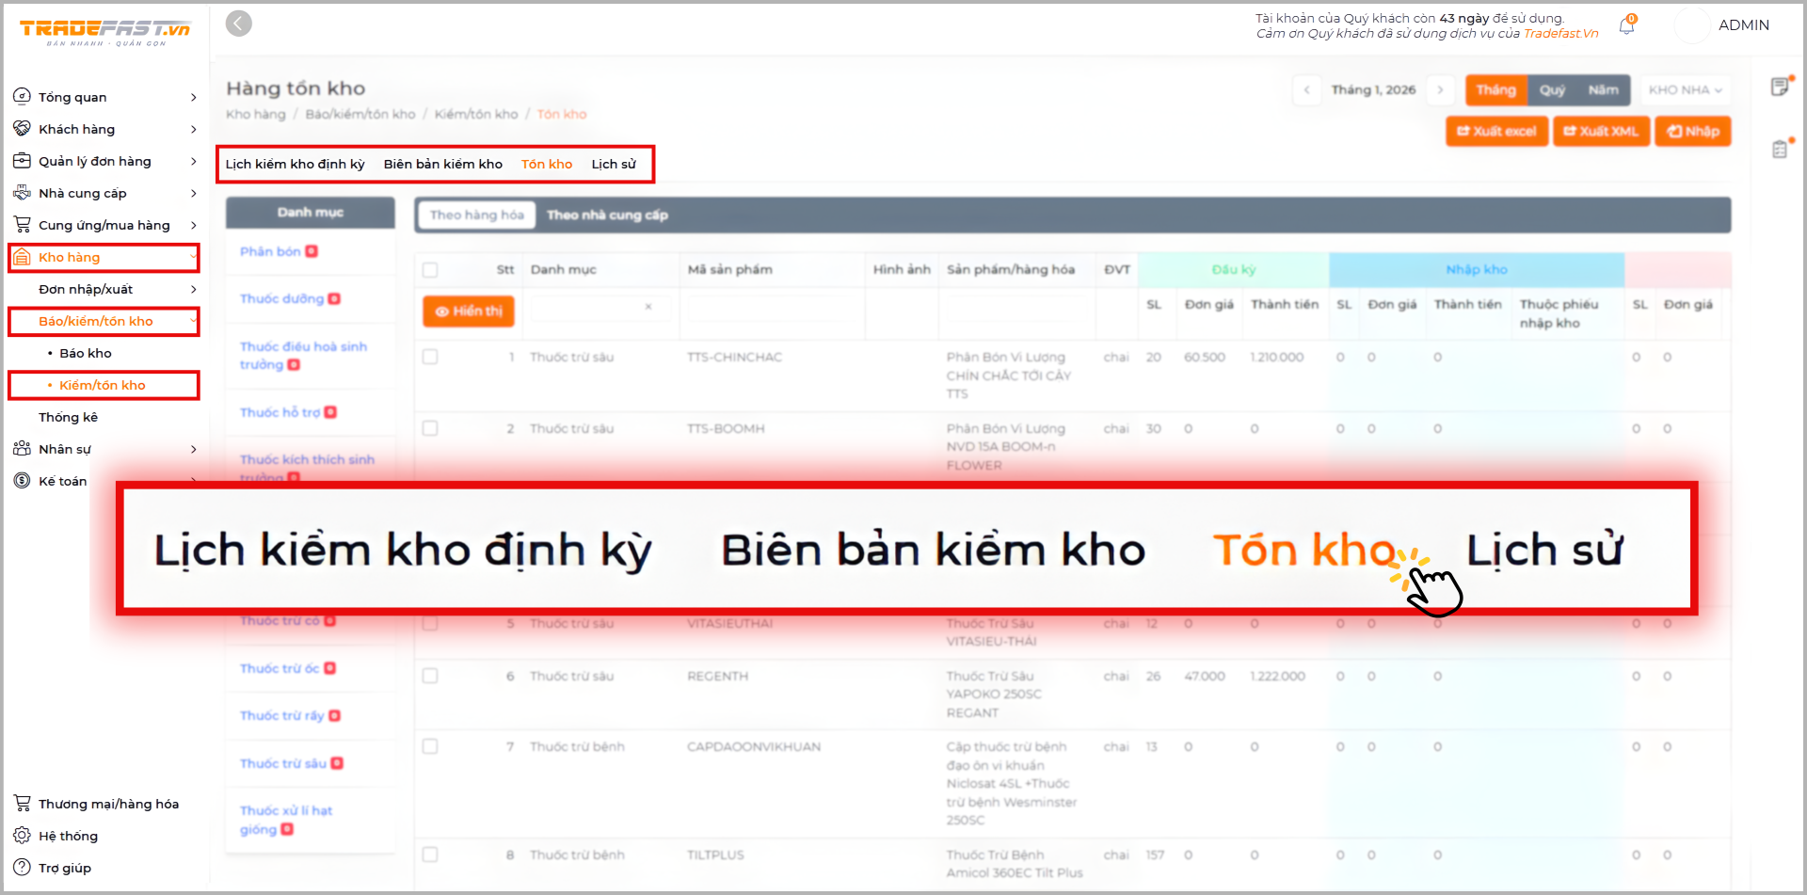Expand the Khách hàng menu chevron
This screenshot has height=895, width=1807.
(194, 129)
